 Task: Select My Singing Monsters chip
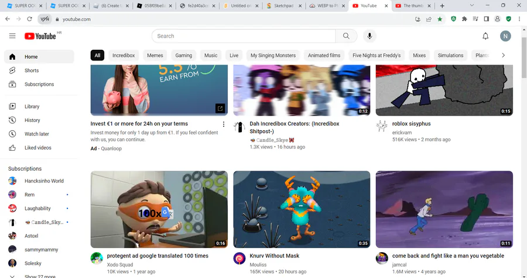pos(273,56)
